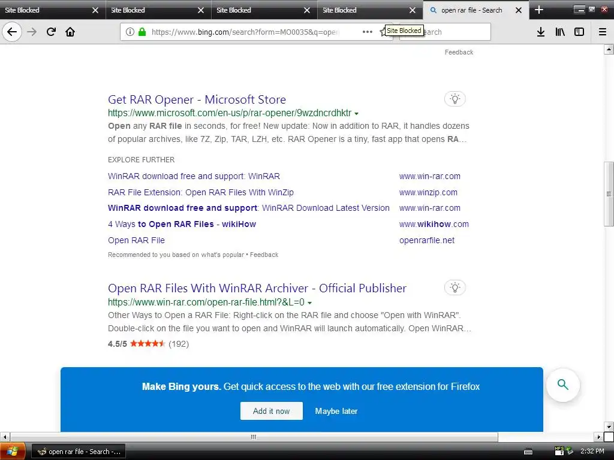Click the horizontal scrollbar left arrow
This screenshot has width=614, height=460.
tap(5, 437)
